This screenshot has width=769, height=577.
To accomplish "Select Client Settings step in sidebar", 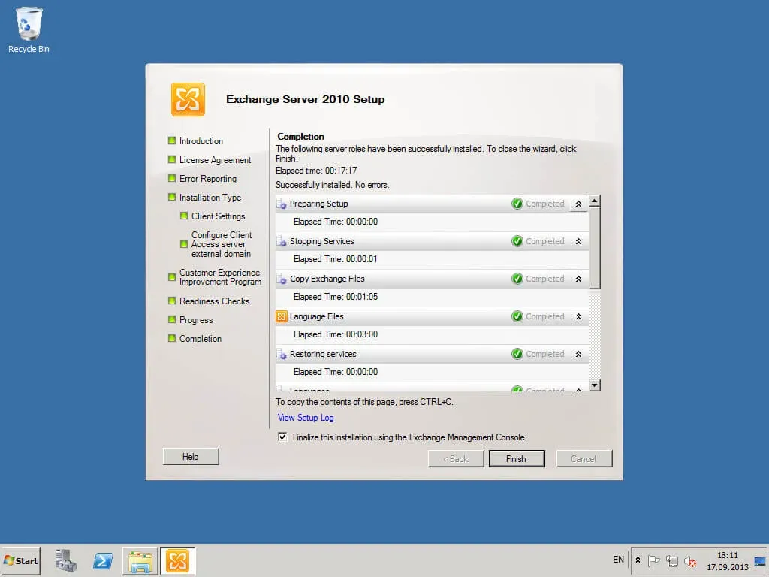I will click(218, 216).
